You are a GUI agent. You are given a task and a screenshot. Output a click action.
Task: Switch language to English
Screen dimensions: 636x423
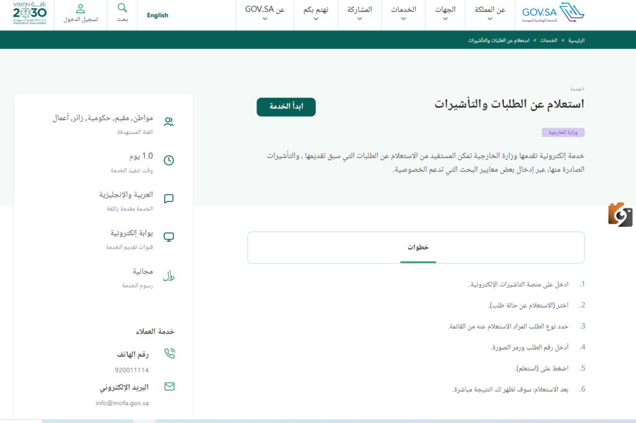point(157,15)
